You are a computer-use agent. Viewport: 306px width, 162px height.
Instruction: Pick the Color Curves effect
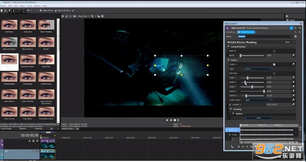tap(9, 112)
